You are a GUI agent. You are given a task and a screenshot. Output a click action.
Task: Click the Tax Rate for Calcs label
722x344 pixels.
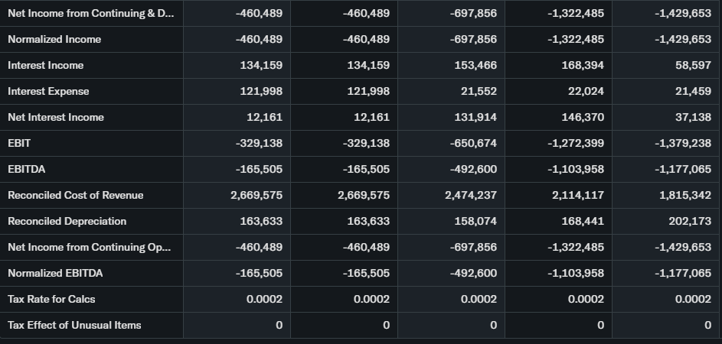[x=51, y=299]
